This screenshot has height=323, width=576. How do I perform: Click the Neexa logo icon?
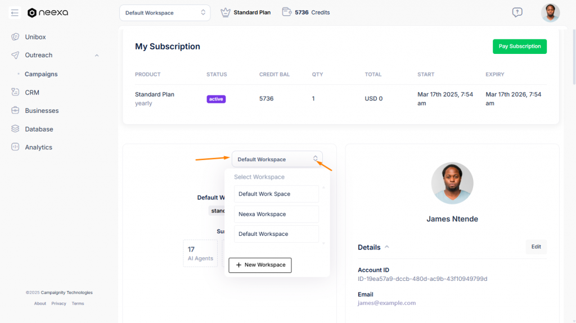(32, 13)
